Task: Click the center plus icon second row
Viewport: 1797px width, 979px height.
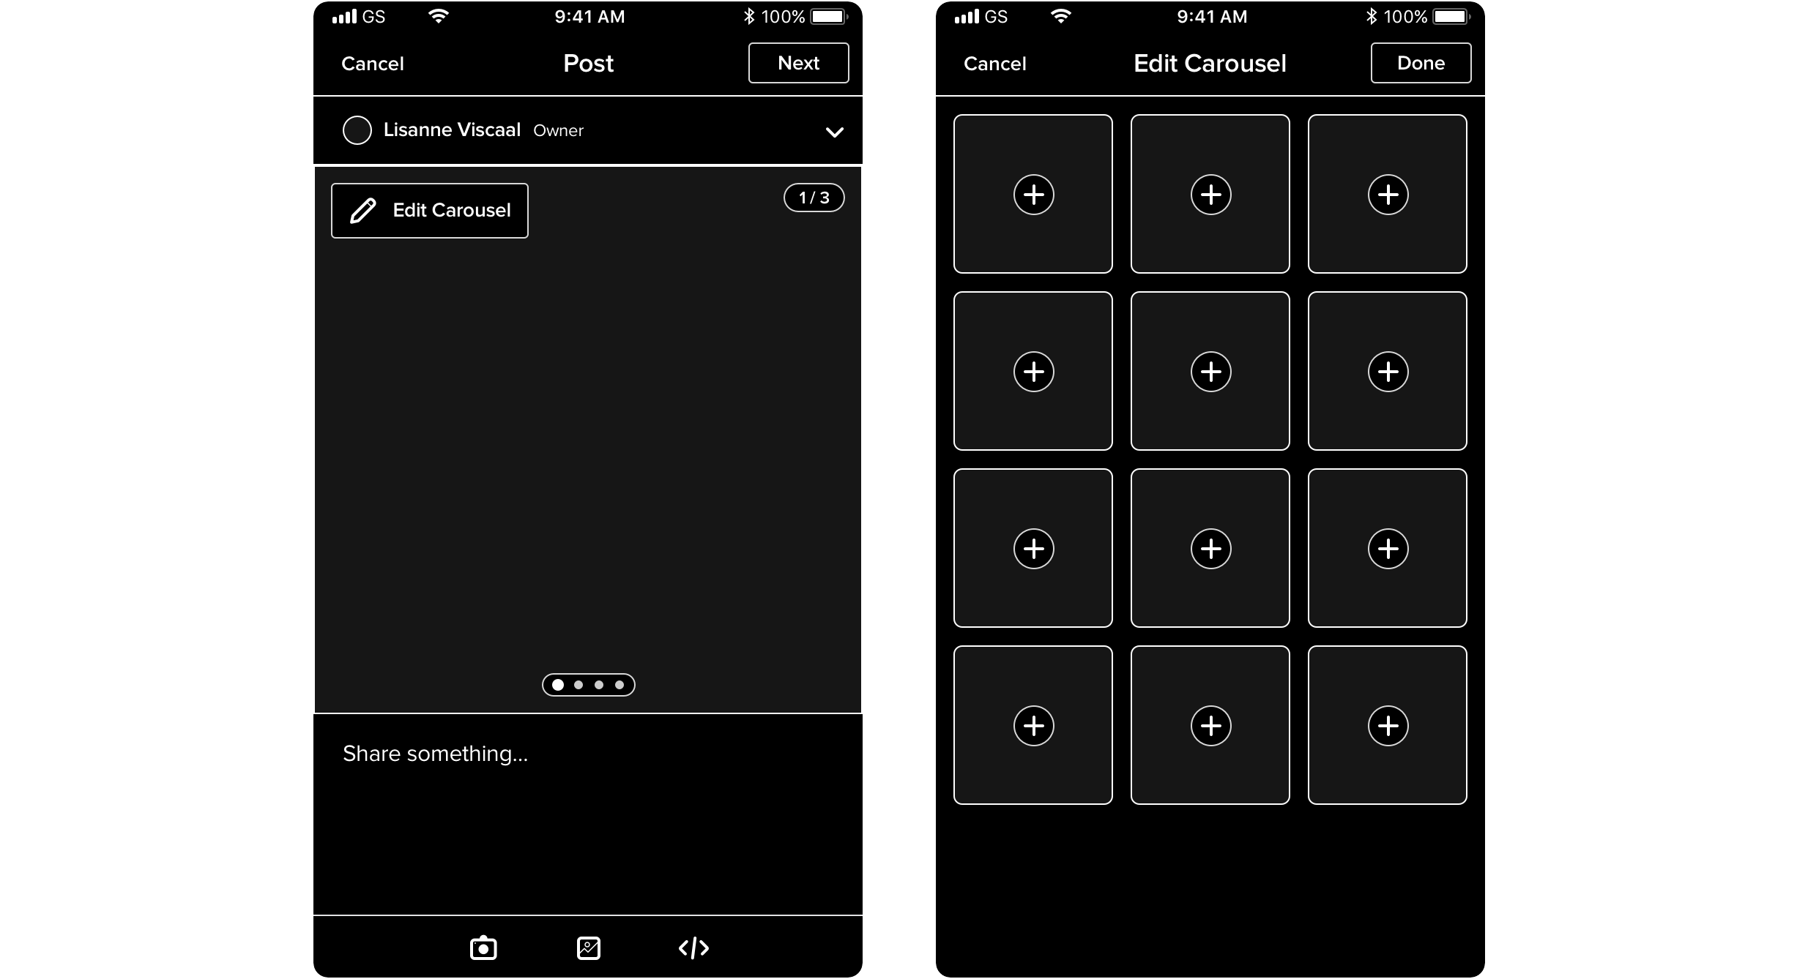Action: (1210, 372)
